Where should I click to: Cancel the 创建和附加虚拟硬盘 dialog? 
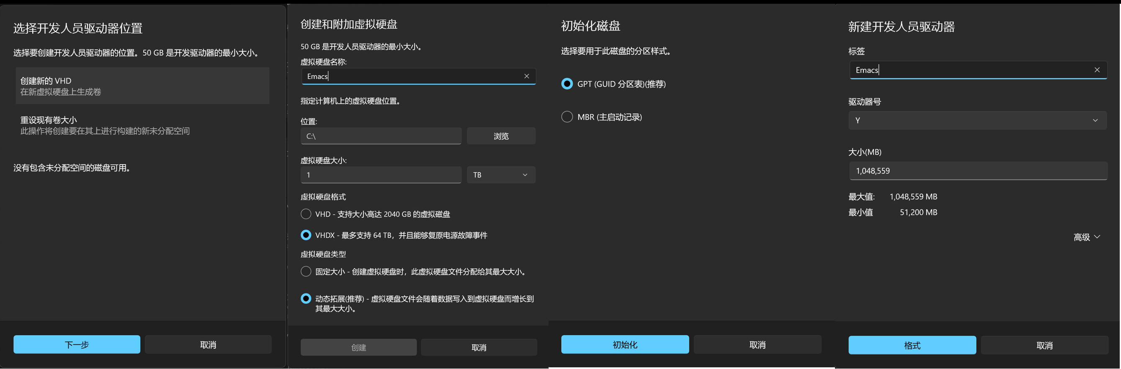(x=479, y=347)
